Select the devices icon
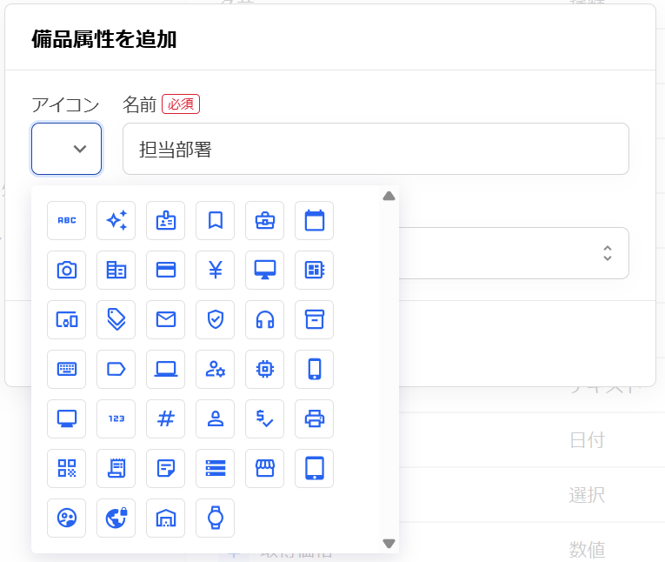Image resolution: width=665 pixels, height=562 pixels. pos(67,319)
